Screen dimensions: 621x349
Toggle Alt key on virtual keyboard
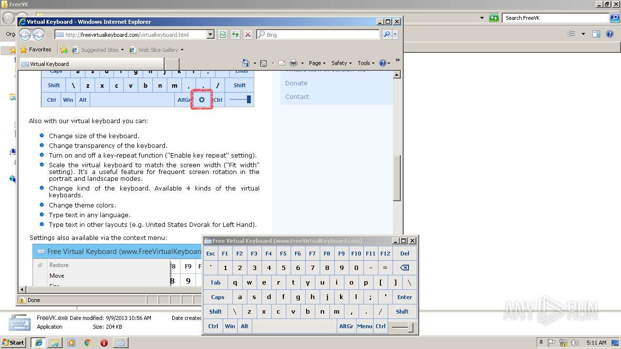pyautogui.click(x=245, y=326)
